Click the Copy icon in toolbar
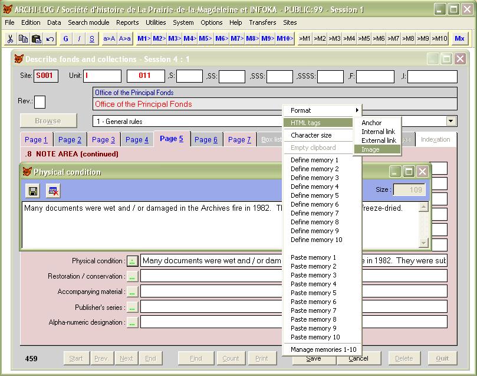The height and width of the screenshot is (376, 477). [x=23, y=39]
